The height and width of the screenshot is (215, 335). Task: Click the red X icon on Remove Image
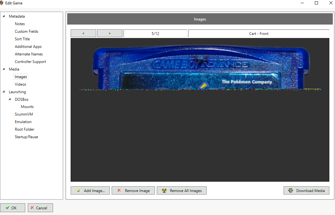click(119, 190)
